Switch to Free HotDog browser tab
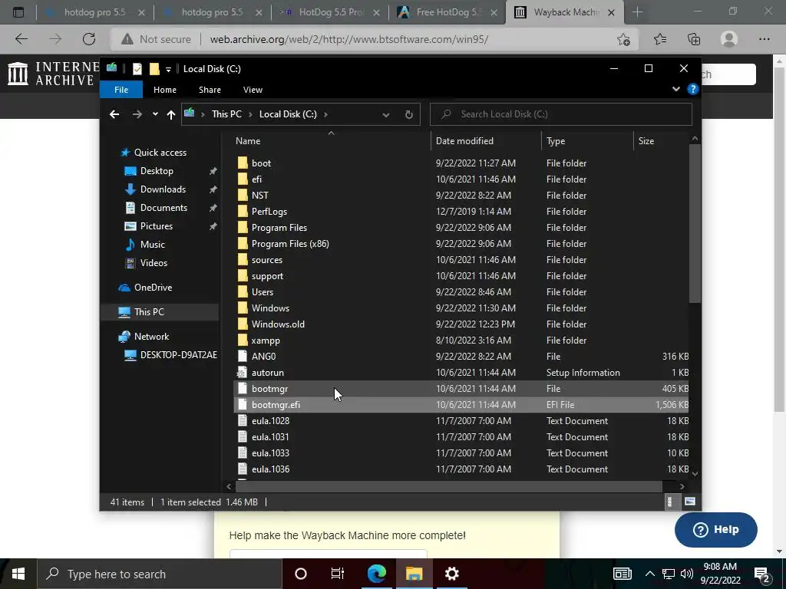The width and height of the screenshot is (786, 589). tap(448, 12)
